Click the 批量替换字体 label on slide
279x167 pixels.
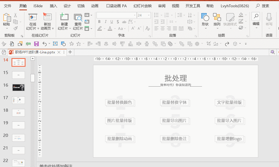click(x=174, y=102)
